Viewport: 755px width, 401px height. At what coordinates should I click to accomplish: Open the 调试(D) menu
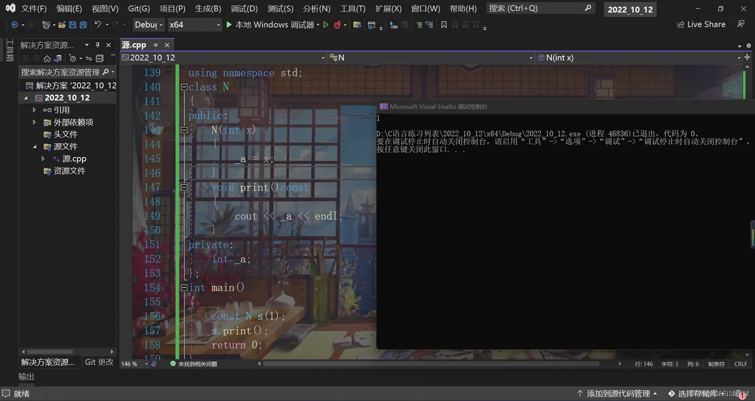tap(244, 9)
